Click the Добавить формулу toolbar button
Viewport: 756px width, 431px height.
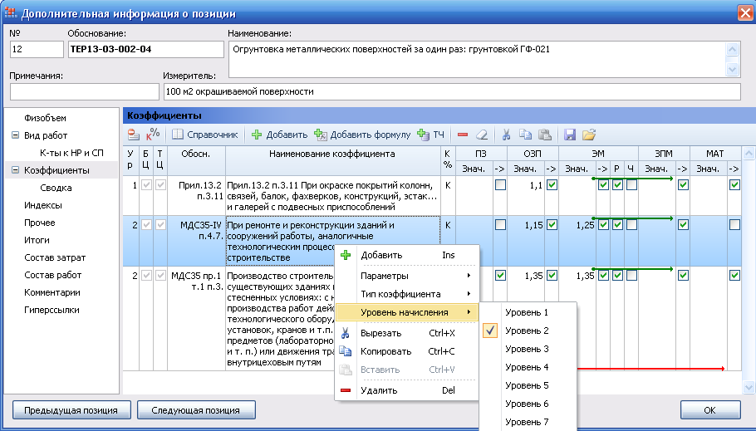tap(362, 134)
